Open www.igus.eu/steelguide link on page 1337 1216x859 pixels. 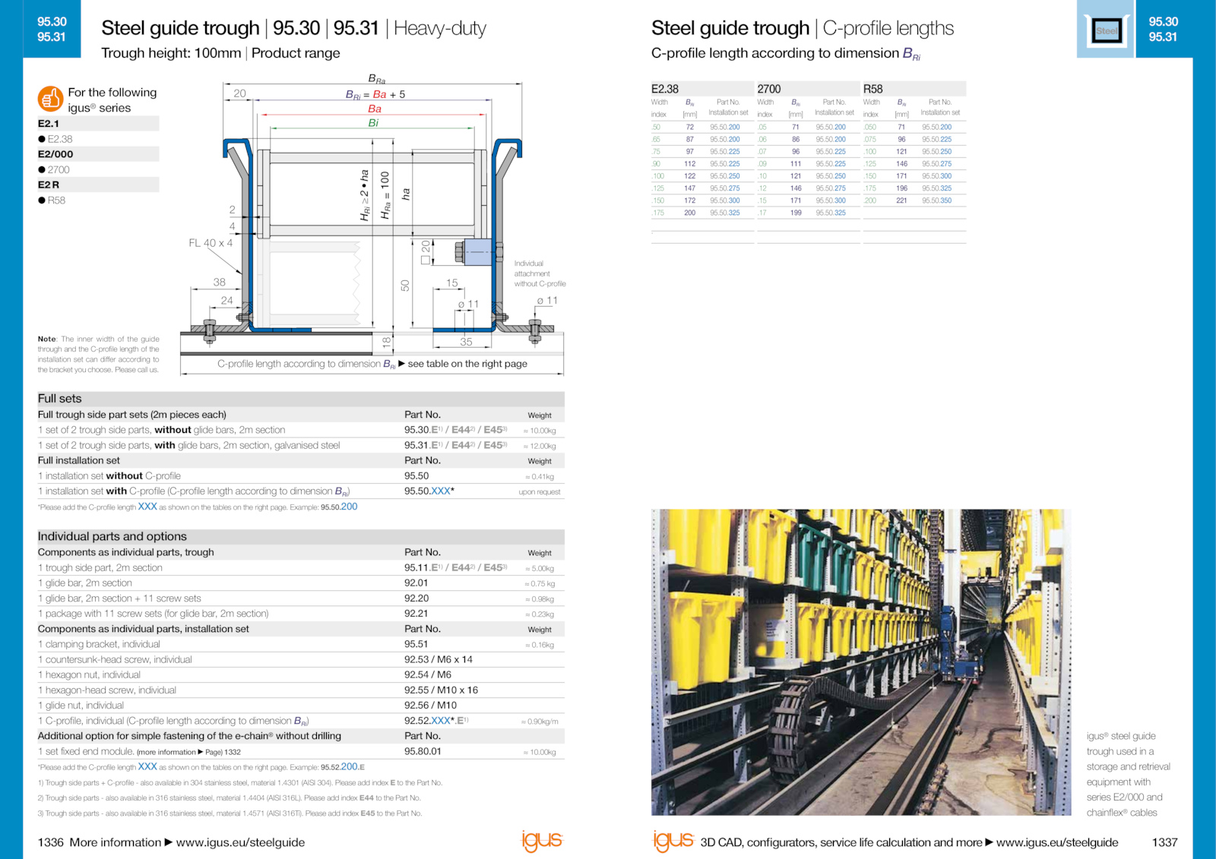(1057, 842)
